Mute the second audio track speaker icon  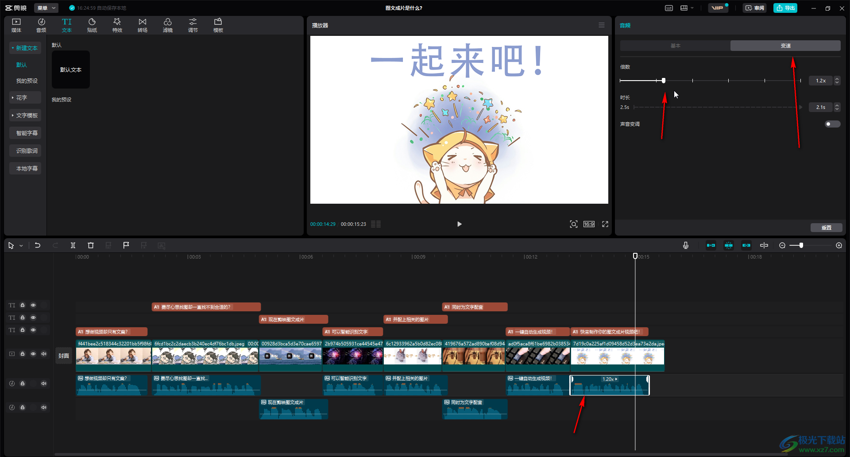click(x=44, y=407)
